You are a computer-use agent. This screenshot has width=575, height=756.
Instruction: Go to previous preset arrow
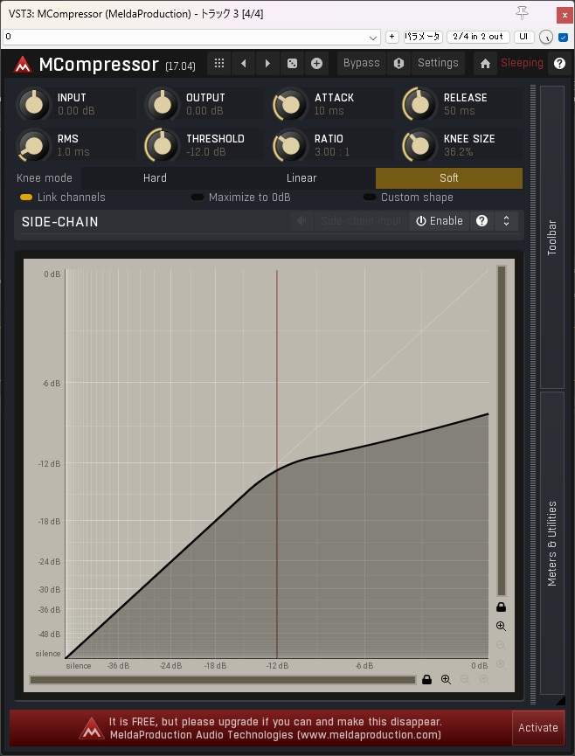click(x=243, y=63)
